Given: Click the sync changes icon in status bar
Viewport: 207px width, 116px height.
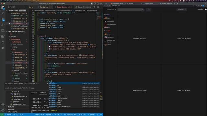Looking at the screenshot, I should point(14,115).
